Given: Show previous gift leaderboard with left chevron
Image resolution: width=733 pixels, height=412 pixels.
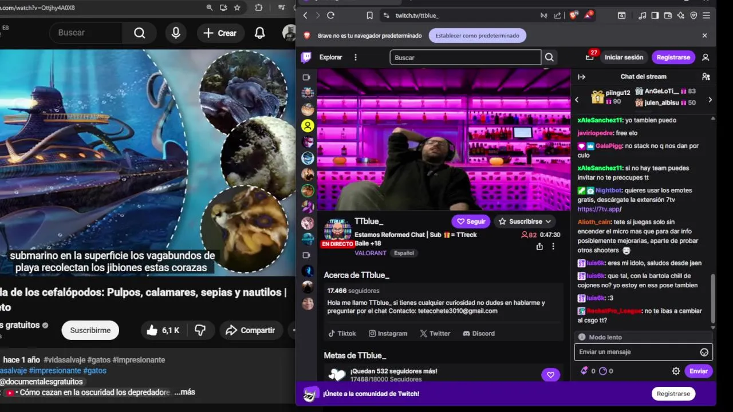Looking at the screenshot, I should 577,100.
